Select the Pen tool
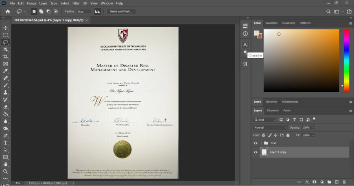Image resolution: width=354 pixels, height=186 pixels. click(5, 136)
